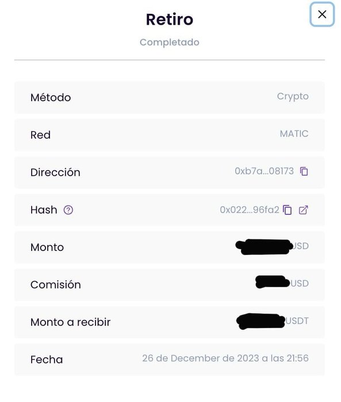Select the Monto a recibir label
Image resolution: width=341 pixels, height=402 pixels.
pos(71,322)
